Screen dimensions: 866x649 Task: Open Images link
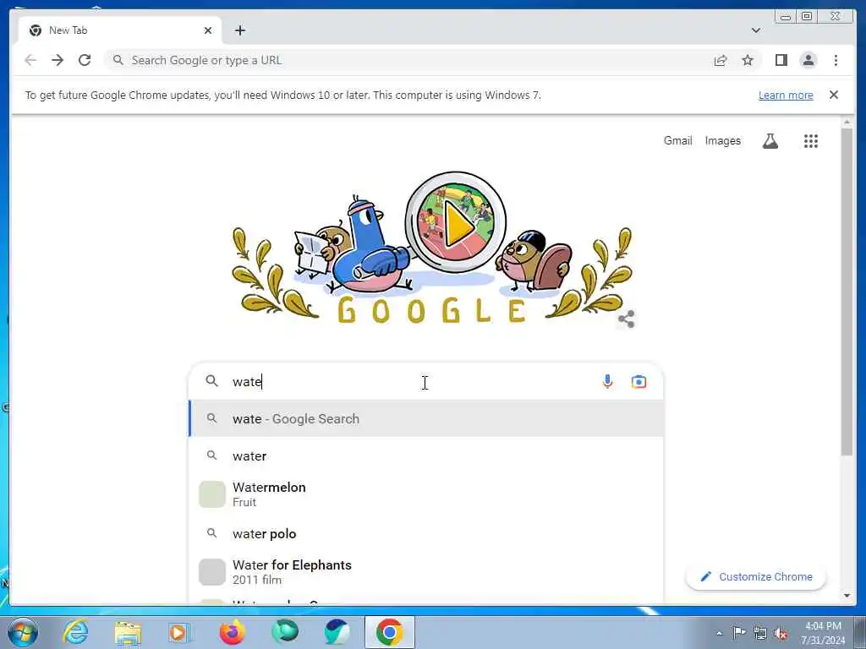tap(722, 141)
